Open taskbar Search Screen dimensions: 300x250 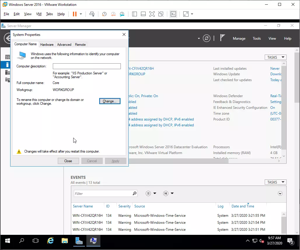click(x=22, y=241)
